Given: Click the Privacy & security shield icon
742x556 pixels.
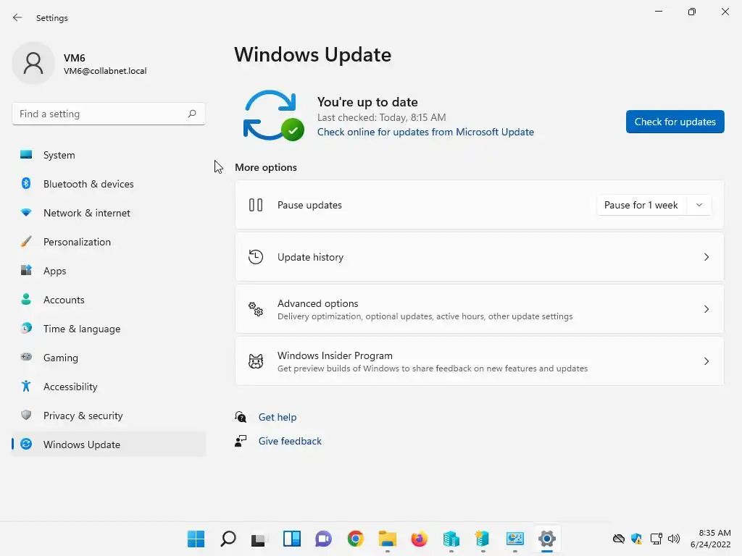Looking at the screenshot, I should (26, 415).
